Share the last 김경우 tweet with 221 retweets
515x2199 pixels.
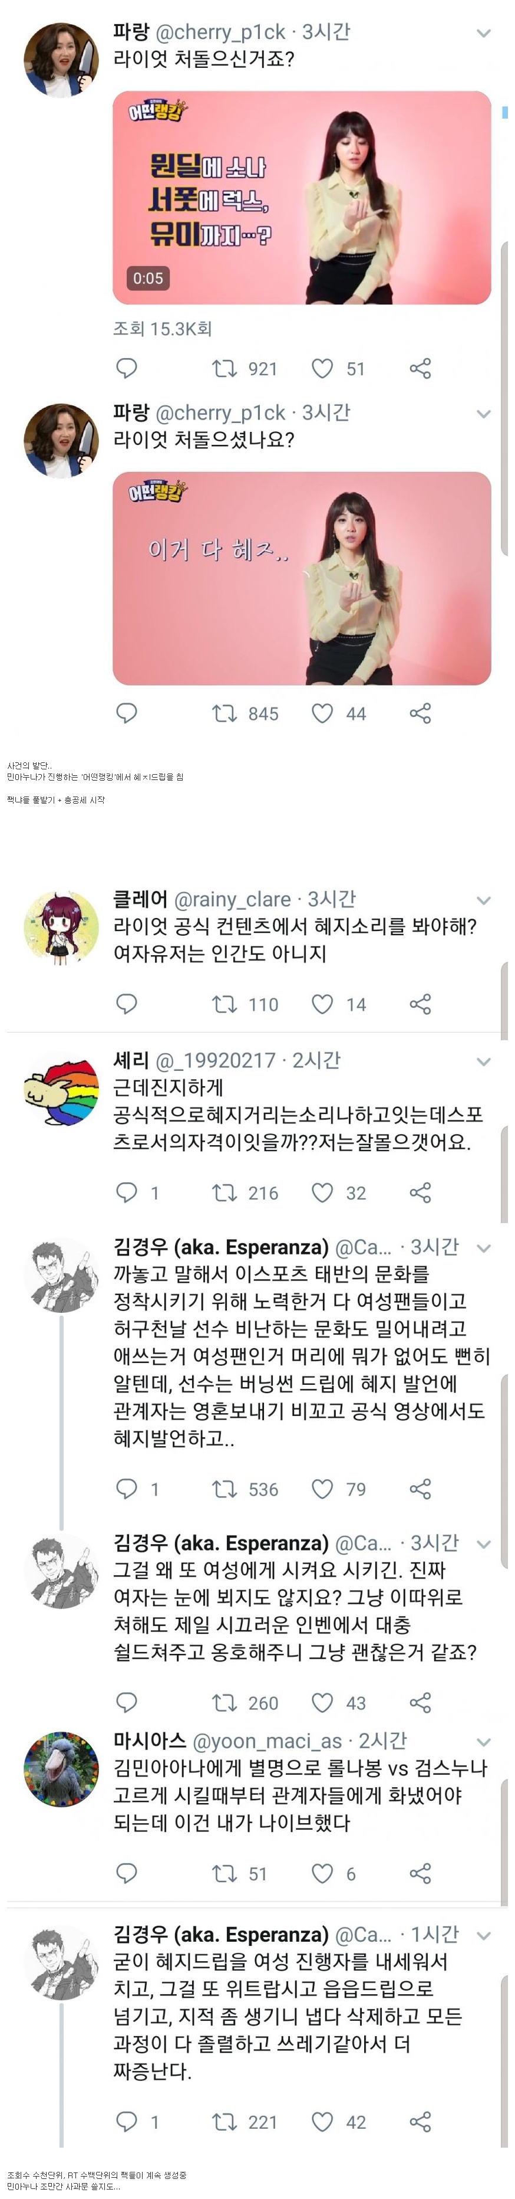[x=420, y=2121]
